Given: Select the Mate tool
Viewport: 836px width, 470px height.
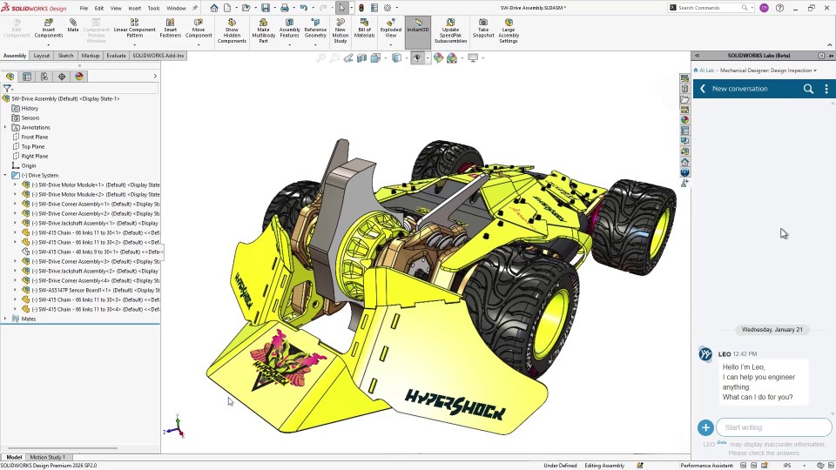Looking at the screenshot, I should pyautogui.click(x=73, y=24).
